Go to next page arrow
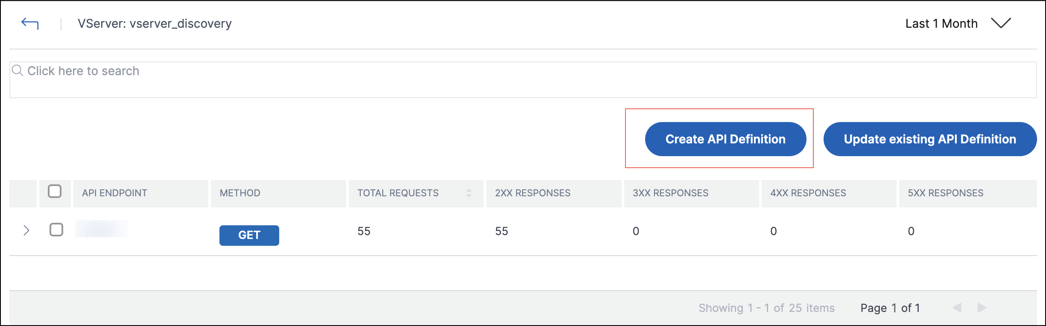This screenshot has width=1046, height=326. (x=982, y=308)
